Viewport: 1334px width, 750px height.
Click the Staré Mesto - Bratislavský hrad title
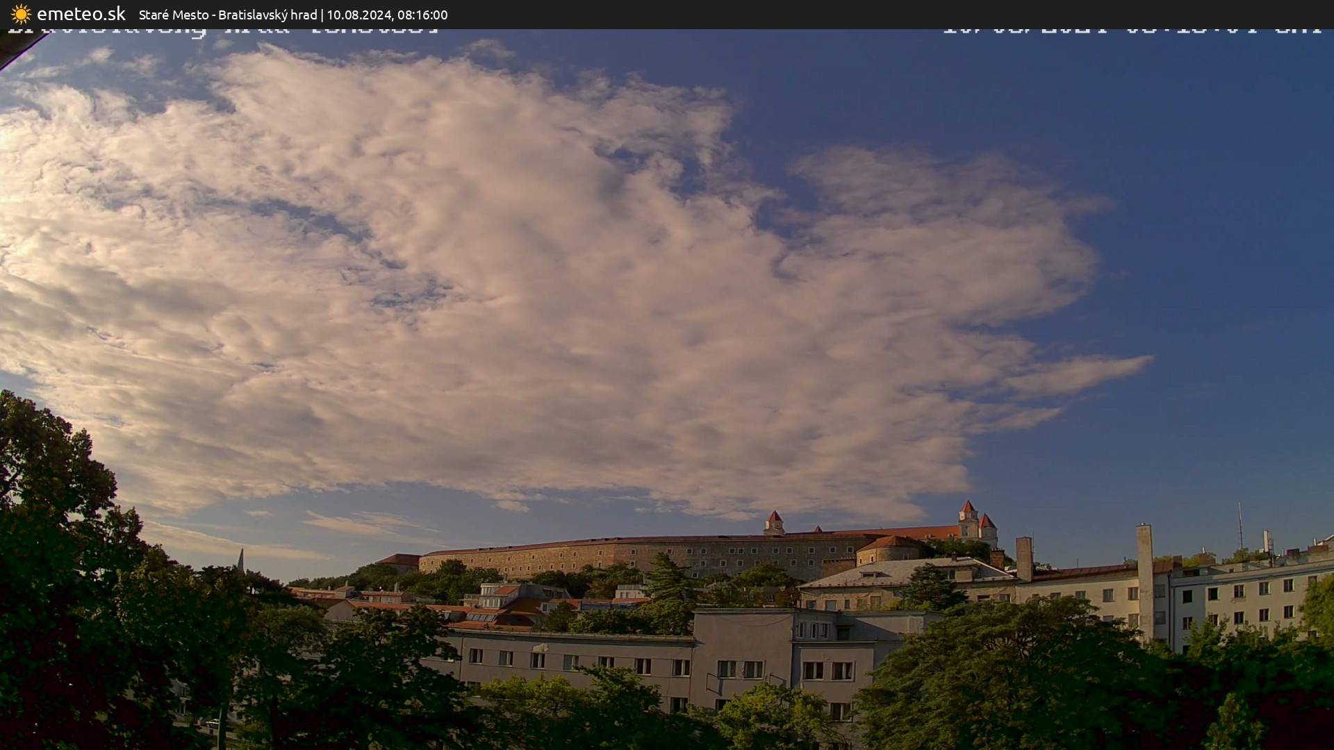tap(228, 15)
